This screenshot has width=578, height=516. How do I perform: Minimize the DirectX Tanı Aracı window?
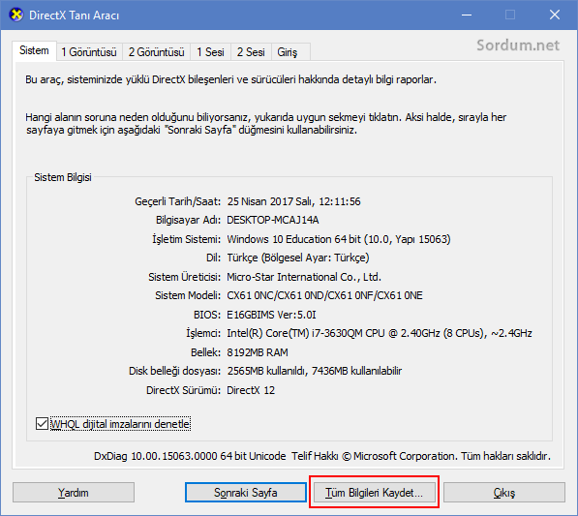point(467,15)
